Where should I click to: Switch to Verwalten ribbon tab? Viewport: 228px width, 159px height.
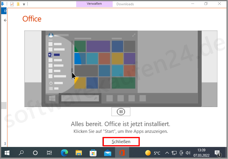coord(94,4)
